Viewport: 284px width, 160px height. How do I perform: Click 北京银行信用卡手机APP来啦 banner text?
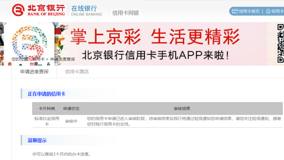[155, 55]
